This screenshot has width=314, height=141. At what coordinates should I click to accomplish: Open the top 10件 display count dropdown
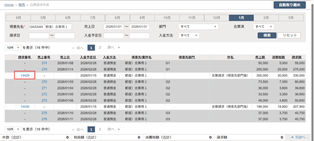[x=13, y=48]
